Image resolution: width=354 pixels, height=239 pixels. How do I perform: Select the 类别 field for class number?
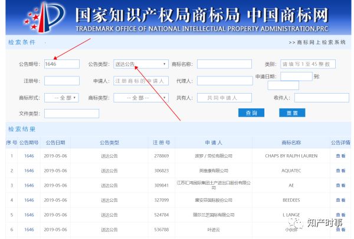[307, 64]
